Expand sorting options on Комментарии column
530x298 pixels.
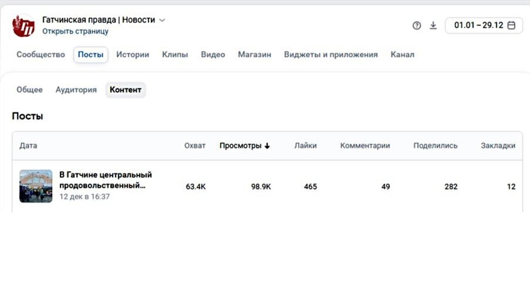365,146
